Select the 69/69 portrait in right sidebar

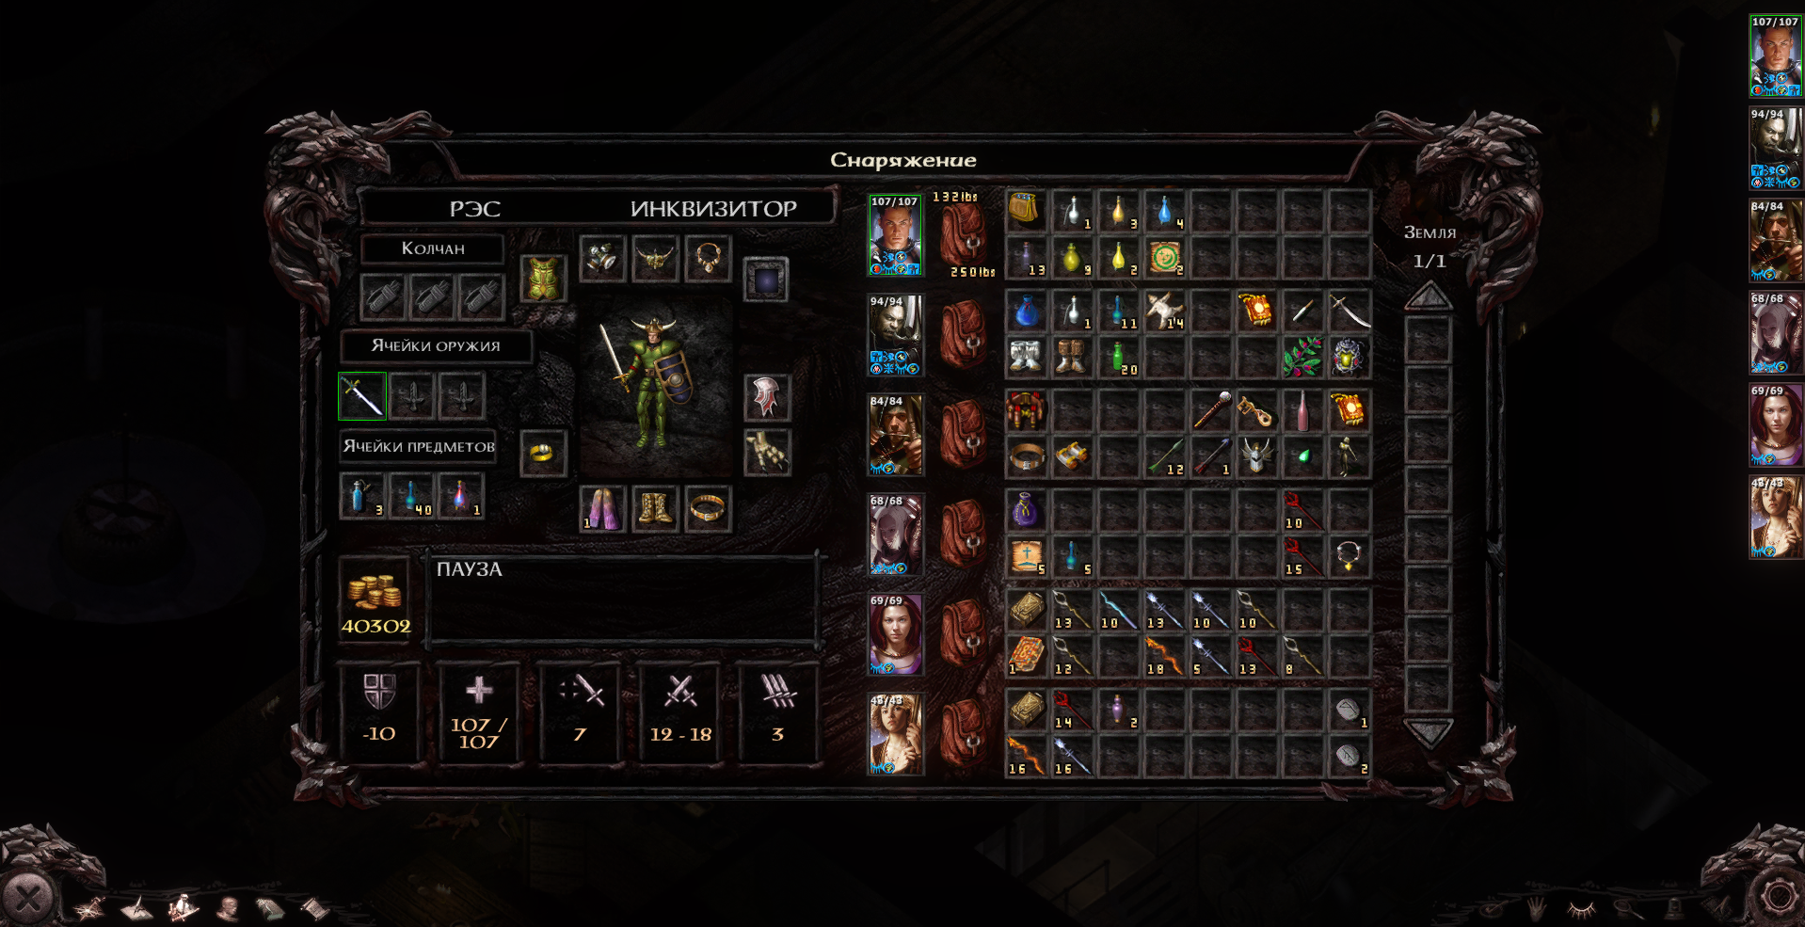point(1776,424)
